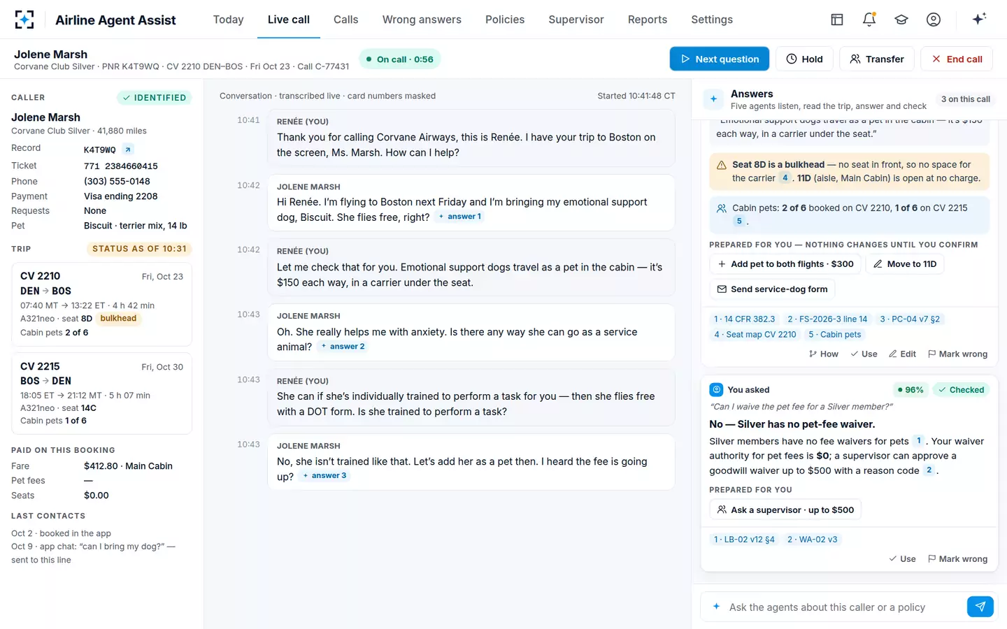End the call
This screenshot has width=1007, height=629.
pos(957,59)
